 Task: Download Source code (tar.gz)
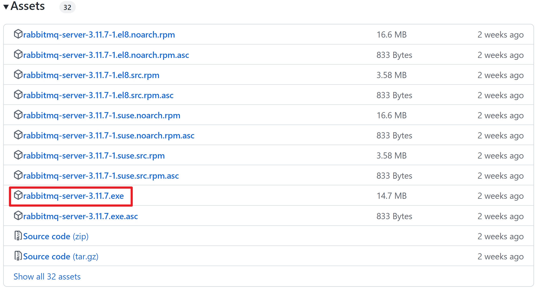(x=61, y=256)
